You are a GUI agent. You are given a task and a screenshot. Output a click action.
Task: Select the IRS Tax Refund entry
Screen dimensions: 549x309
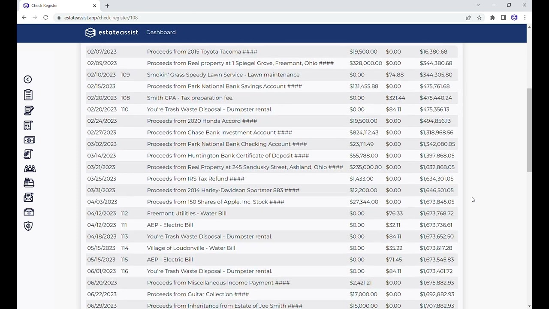(x=271, y=179)
